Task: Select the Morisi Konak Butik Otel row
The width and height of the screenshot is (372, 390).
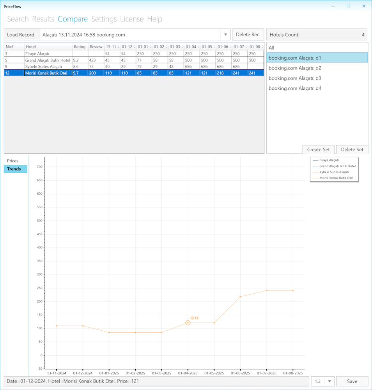Action: coord(134,73)
